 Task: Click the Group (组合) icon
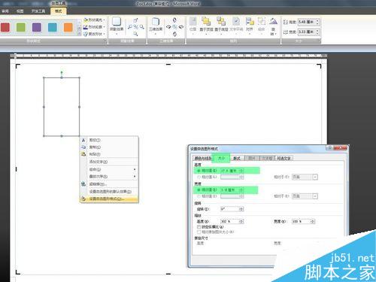[x=262, y=25]
